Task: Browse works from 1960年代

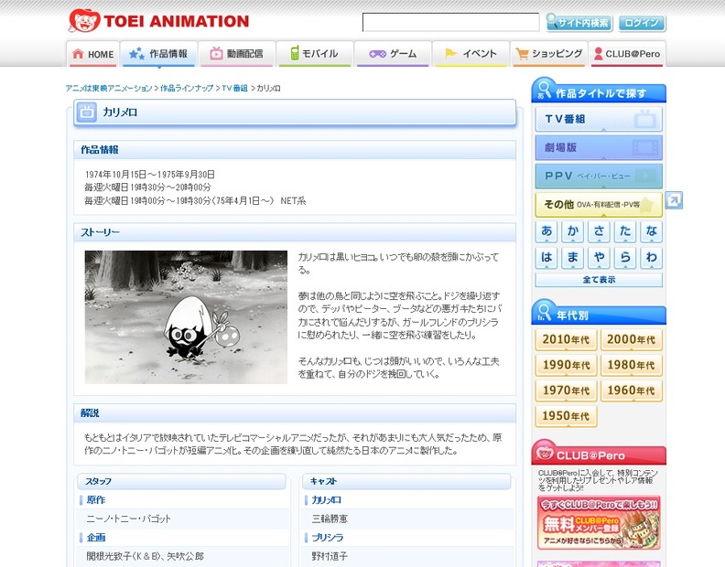Action: tap(631, 390)
